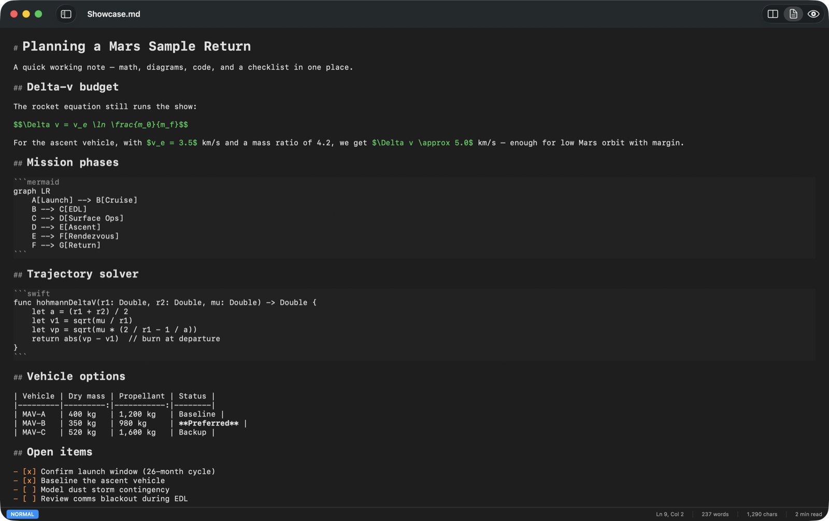This screenshot has width=829, height=521.
Task: Click the 'A[Launch] --> B[Cruise]' line
Action: pos(84,200)
